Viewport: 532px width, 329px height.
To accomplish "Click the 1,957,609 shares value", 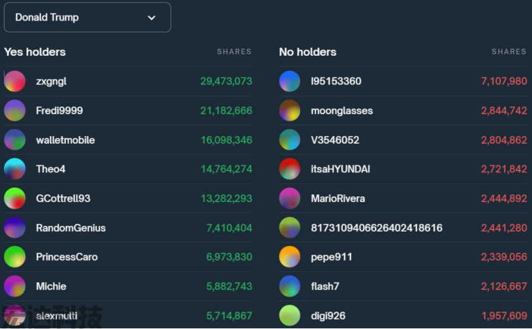I will 504,316.
